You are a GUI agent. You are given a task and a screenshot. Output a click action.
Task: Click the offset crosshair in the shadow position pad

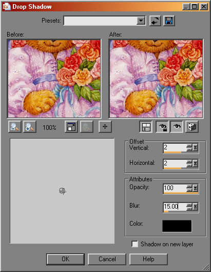63,191
